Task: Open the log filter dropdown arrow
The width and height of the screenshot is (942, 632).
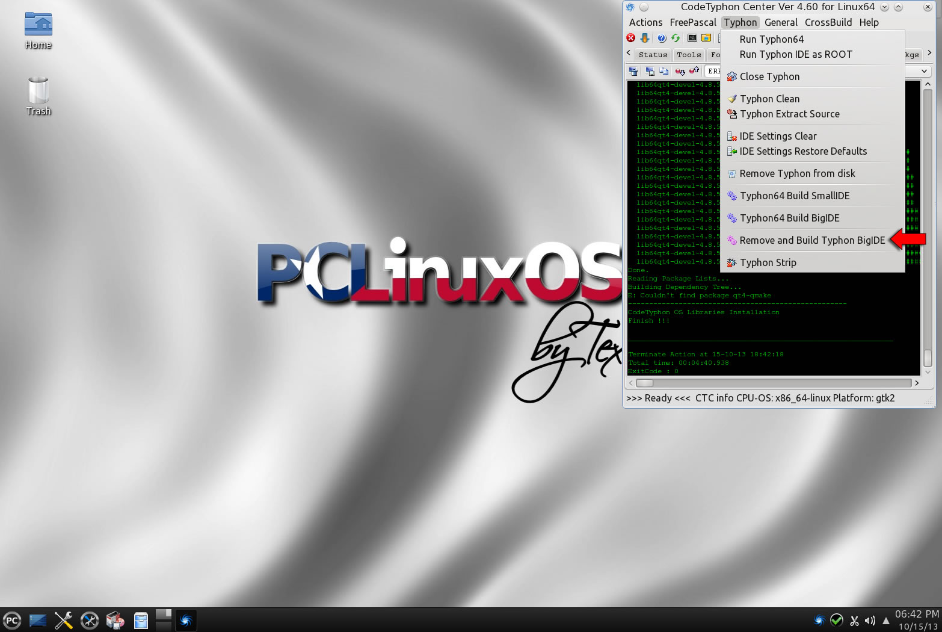Action: 924,71
